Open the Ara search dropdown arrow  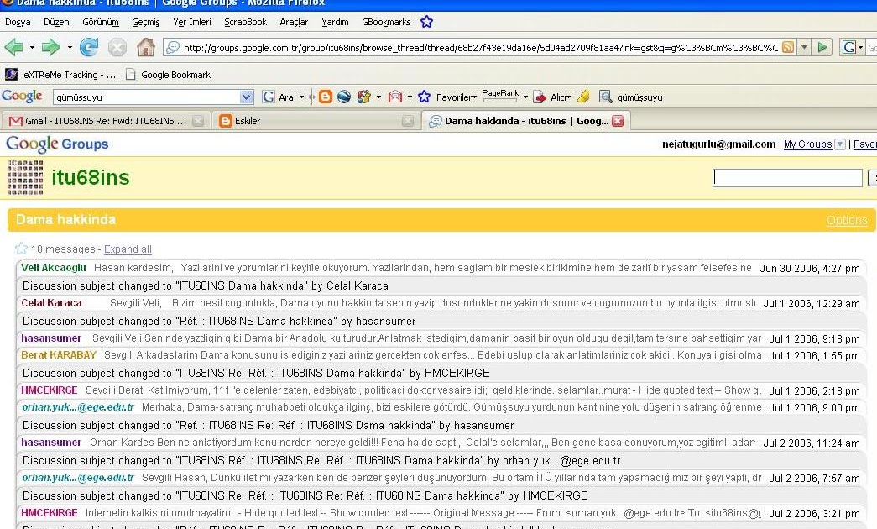pyautogui.click(x=301, y=97)
